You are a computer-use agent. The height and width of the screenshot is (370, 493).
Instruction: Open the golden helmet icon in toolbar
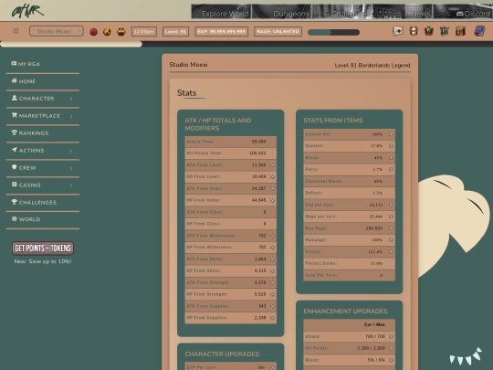(414, 31)
